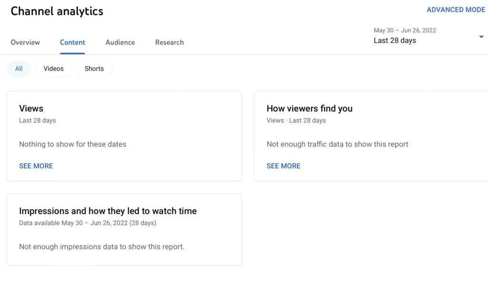Open ADVANCED MODE analytics
This screenshot has height=305, width=488.
456,10
